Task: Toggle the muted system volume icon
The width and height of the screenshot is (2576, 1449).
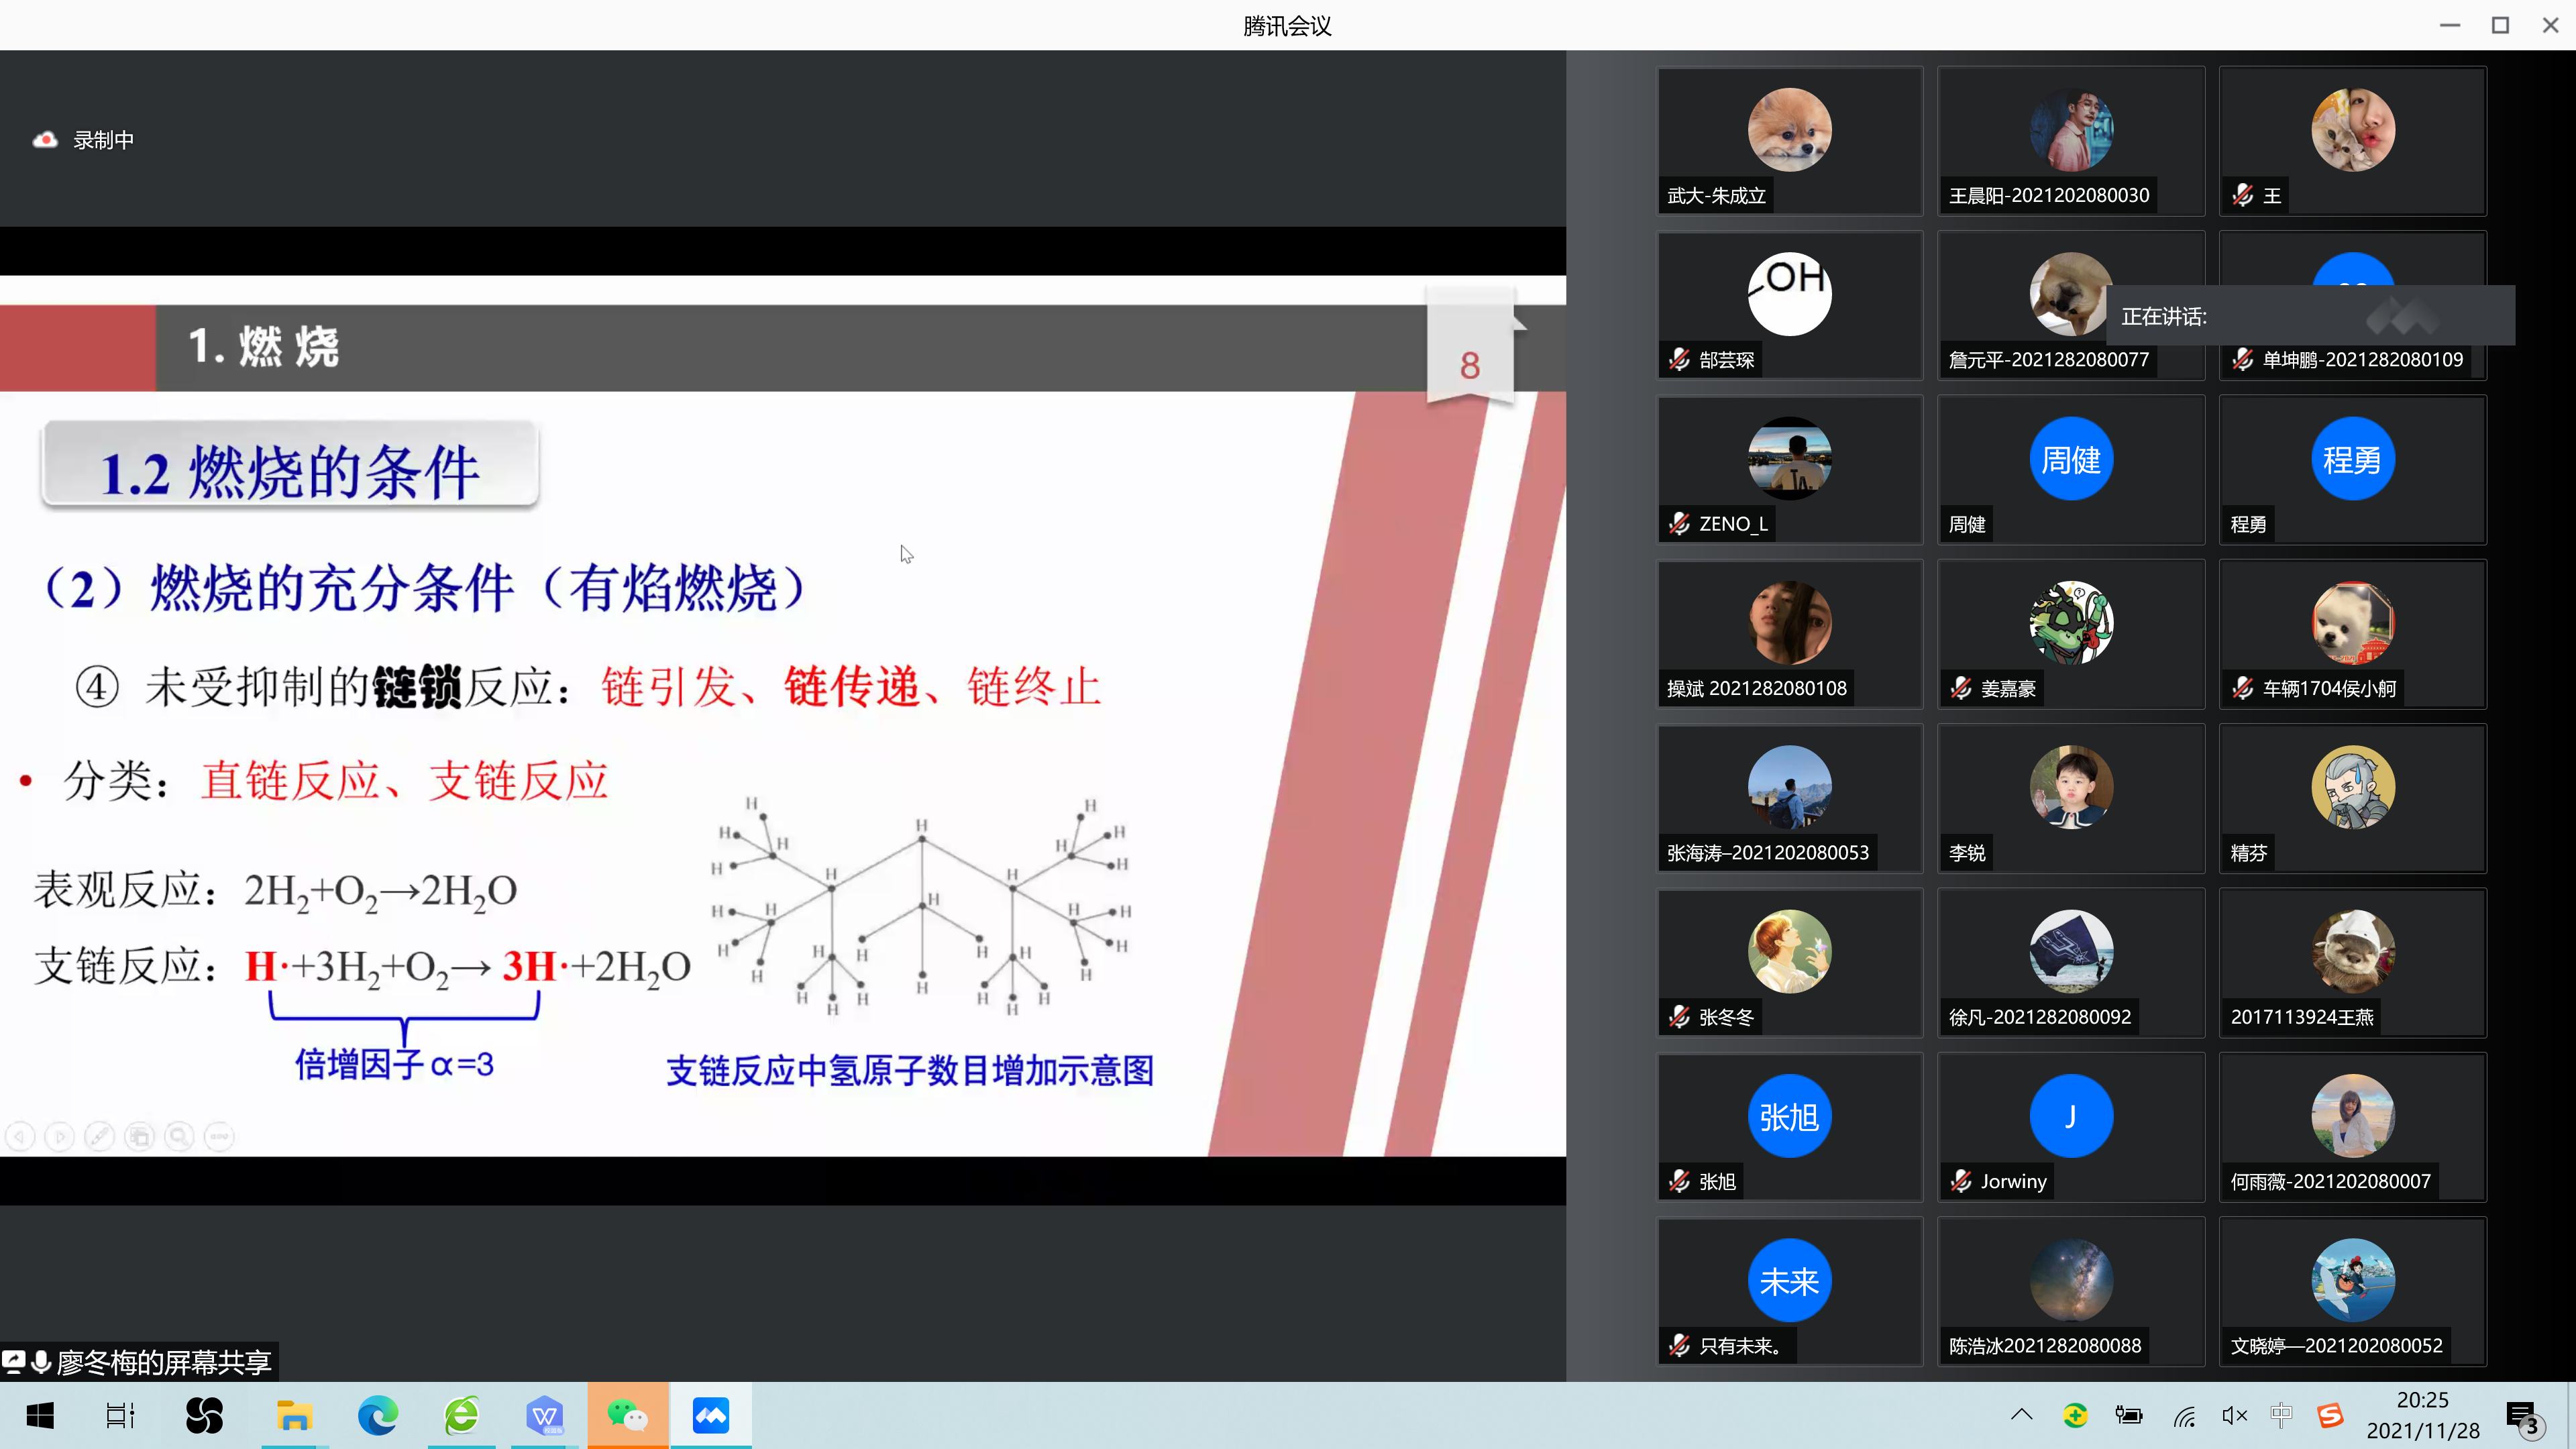Action: point(2233,1415)
